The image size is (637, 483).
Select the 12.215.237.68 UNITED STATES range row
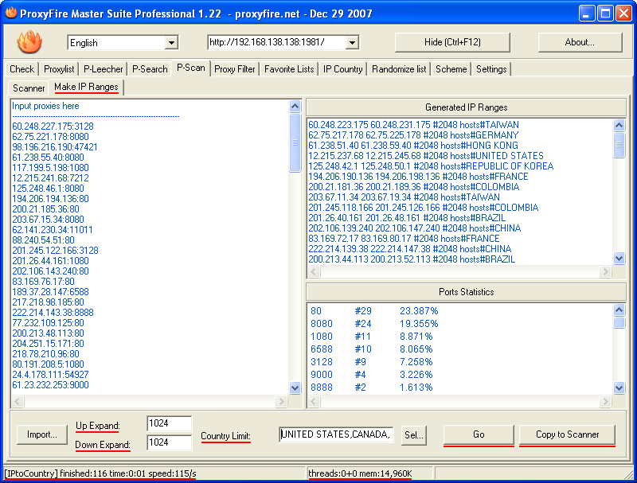[426, 156]
